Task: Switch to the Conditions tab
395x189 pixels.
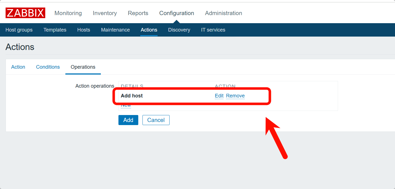Action: tap(48, 67)
